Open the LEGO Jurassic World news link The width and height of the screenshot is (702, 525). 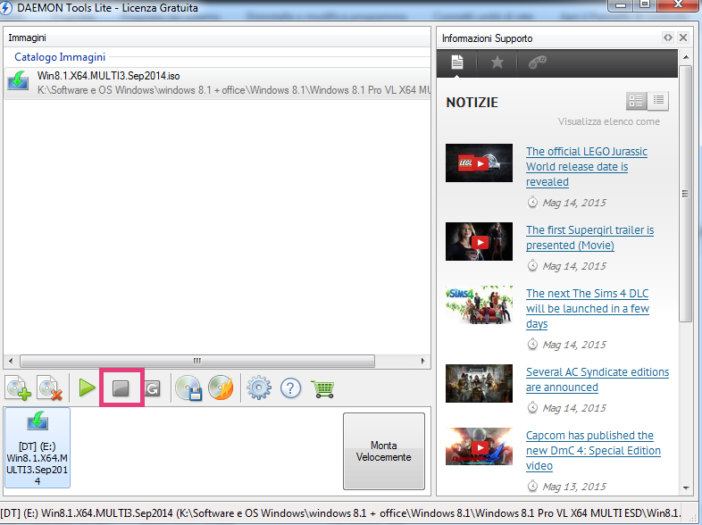point(587,166)
